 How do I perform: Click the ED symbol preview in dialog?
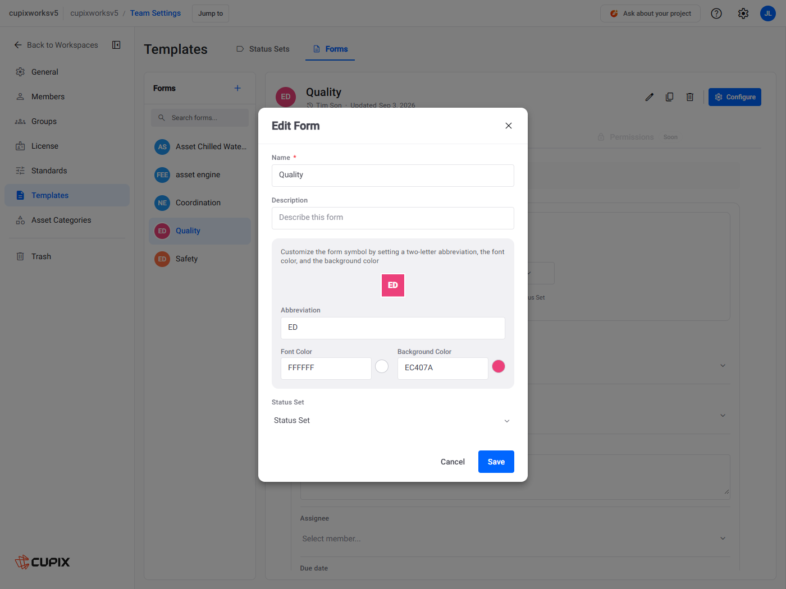pyautogui.click(x=393, y=286)
